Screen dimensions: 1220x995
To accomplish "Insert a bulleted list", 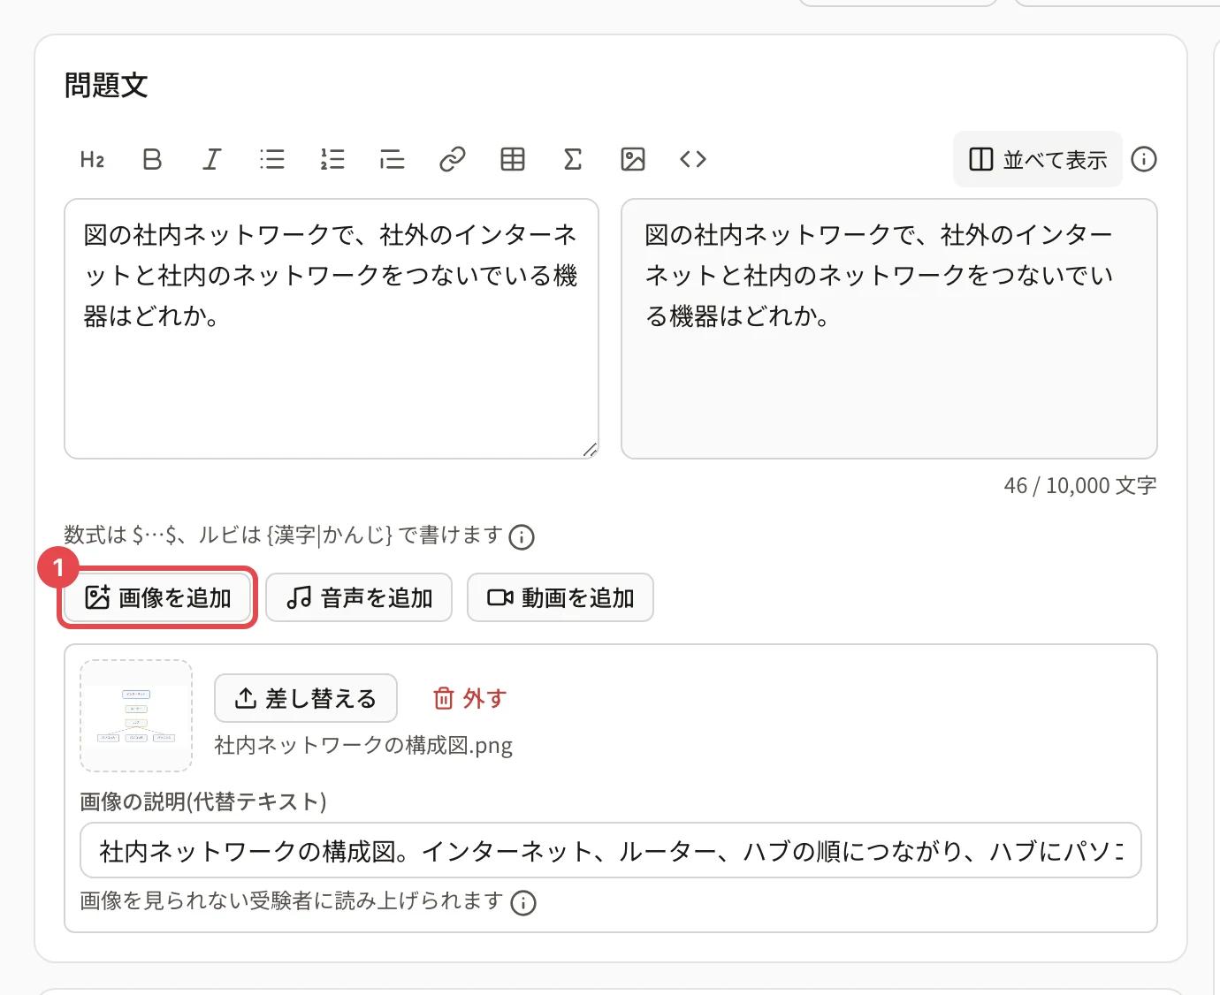I will (272, 159).
